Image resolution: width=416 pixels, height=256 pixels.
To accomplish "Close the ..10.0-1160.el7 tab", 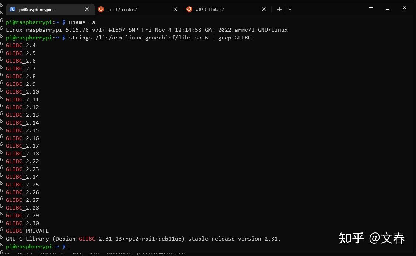I will point(264,9).
